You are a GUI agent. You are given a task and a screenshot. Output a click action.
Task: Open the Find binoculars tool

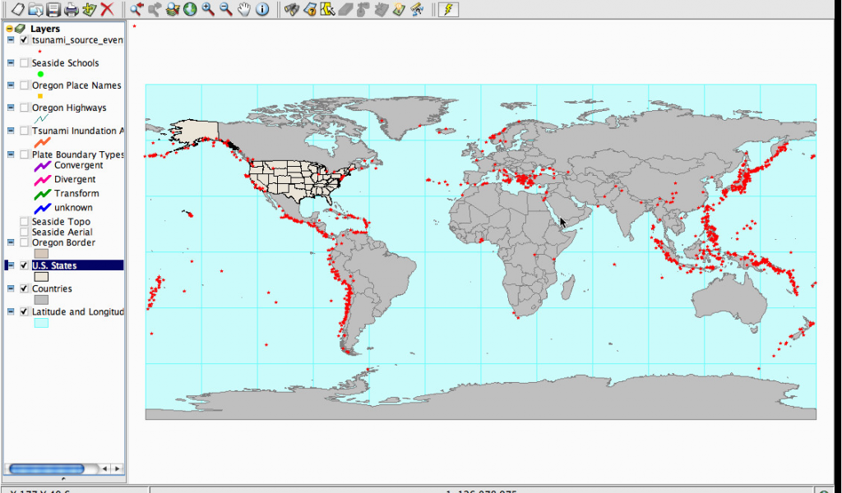tap(292, 9)
